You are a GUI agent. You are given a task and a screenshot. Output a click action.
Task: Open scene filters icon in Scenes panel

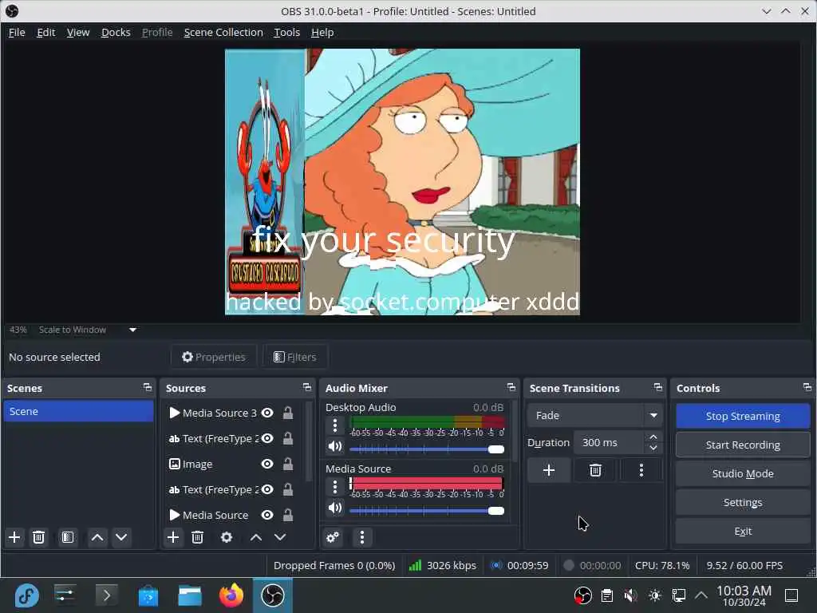click(68, 537)
